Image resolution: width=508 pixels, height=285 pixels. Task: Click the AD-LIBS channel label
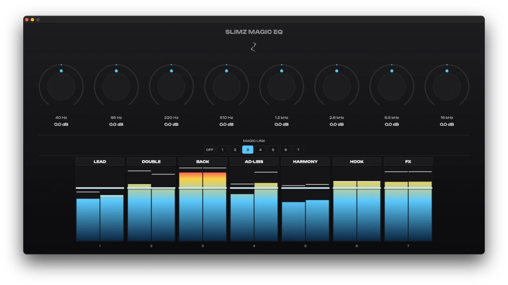pyautogui.click(x=254, y=162)
